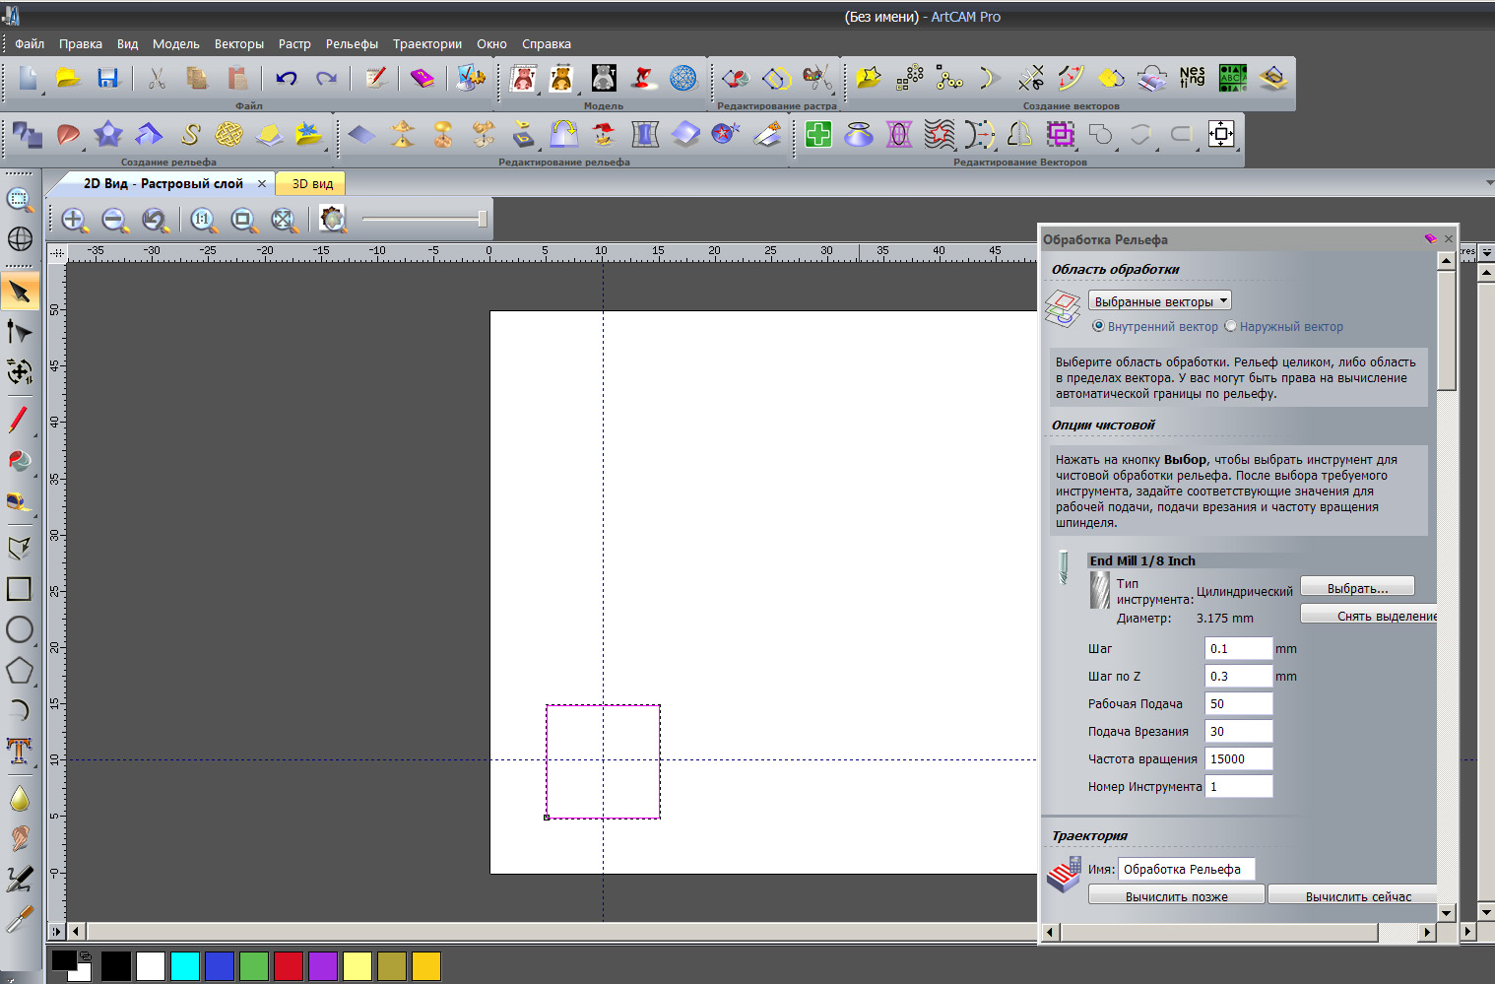Screen dimensions: 1495x984
Task: Switch to the 3D вид tab
Action: coord(312,183)
